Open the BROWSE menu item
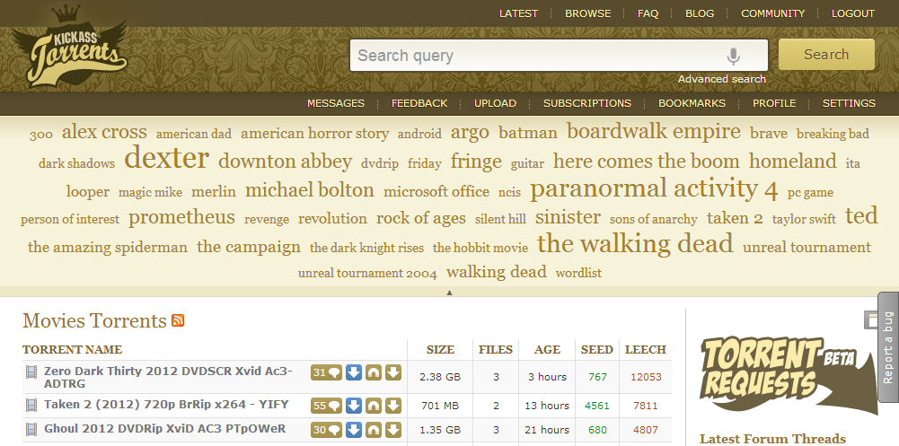 coord(587,13)
